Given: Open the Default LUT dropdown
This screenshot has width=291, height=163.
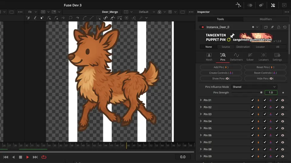Looking at the screenshot, I should 147,12.
